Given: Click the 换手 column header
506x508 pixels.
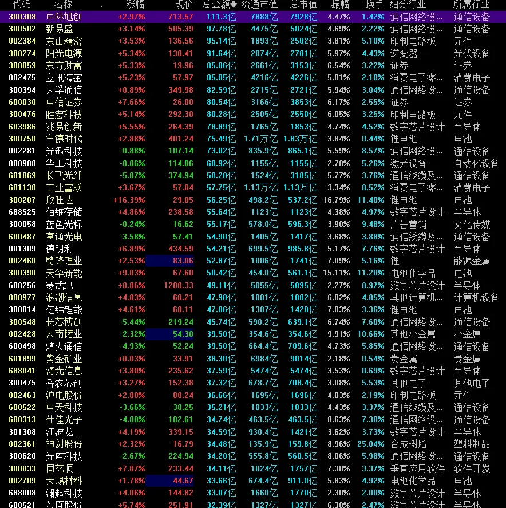Looking at the screenshot, I should tap(374, 4).
